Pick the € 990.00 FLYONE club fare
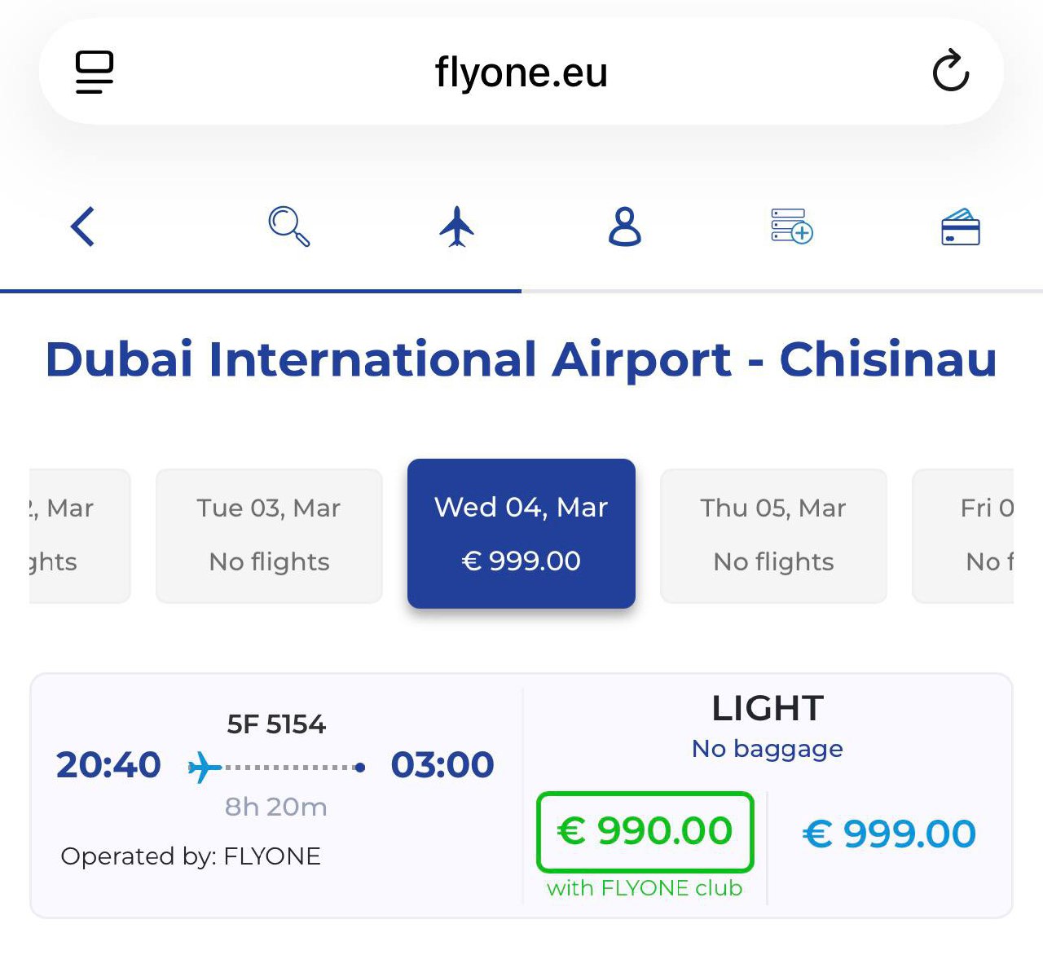This screenshot has width=1043, height=968. (645, 832)
